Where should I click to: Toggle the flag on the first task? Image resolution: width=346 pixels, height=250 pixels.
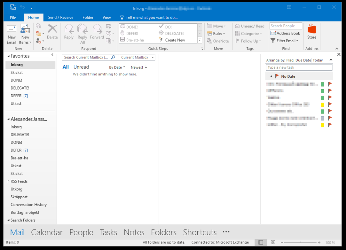pyautogui.click(x=330, y=84)
